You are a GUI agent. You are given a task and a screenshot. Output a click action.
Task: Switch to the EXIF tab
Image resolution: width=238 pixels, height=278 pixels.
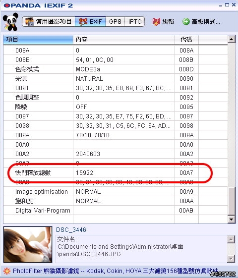[x=90, y=22]
